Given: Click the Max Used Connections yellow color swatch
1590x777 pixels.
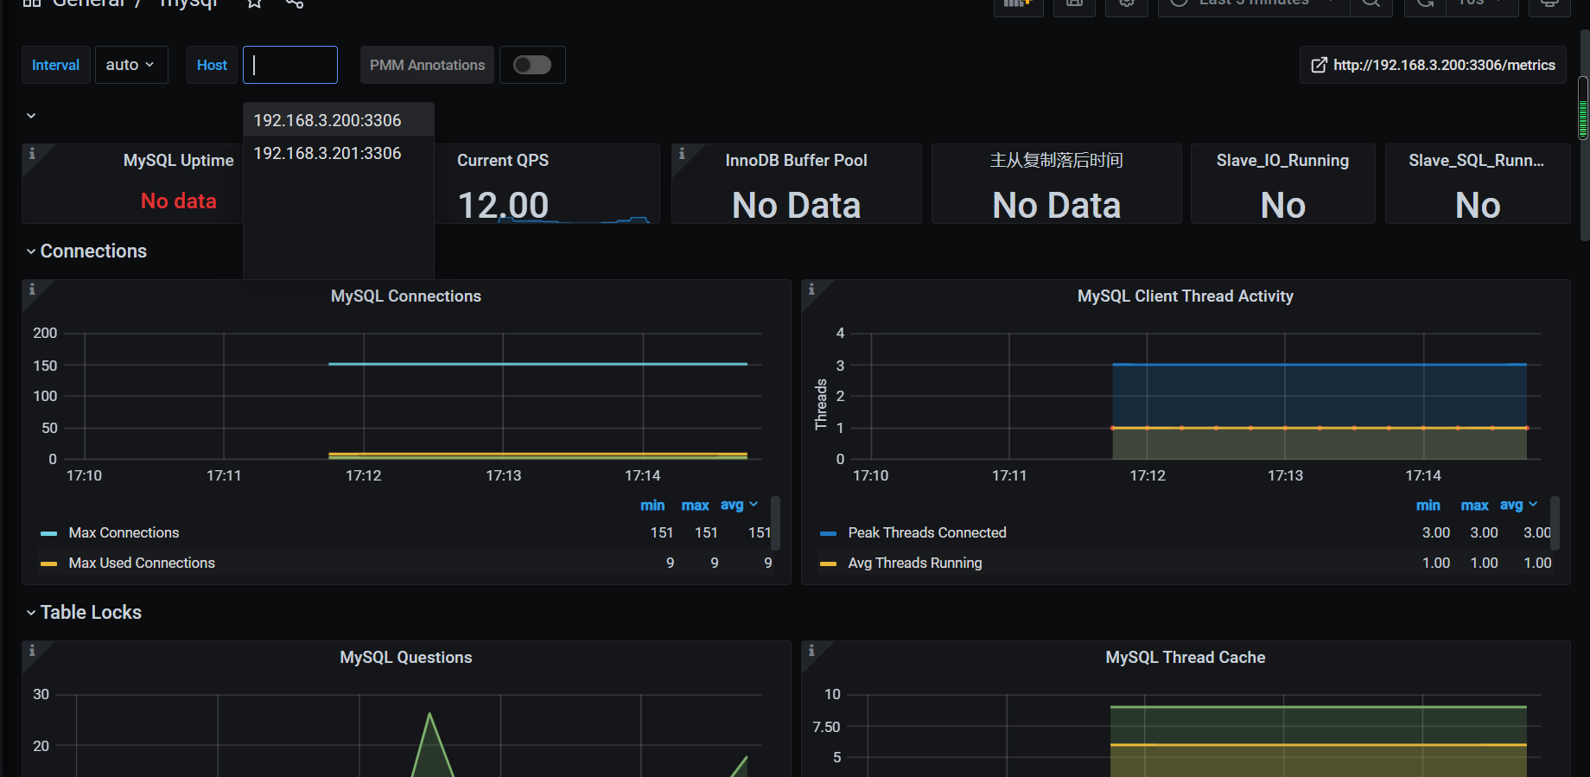Looking at the screenshot, I should click(49, 564).
